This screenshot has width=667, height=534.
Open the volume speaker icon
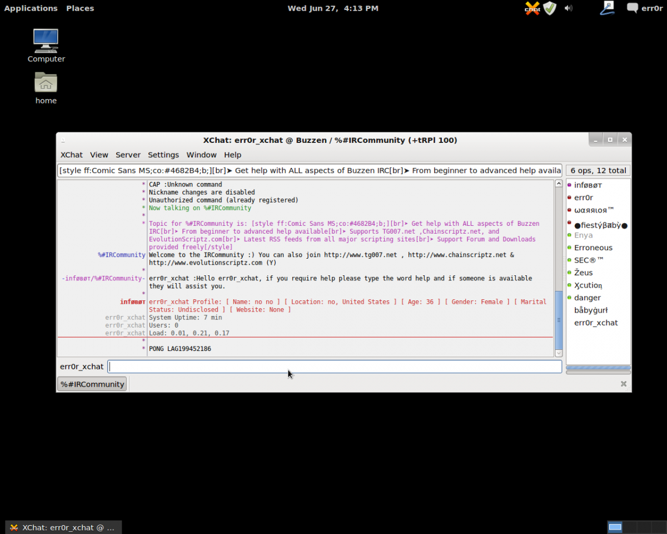[569, 8]
